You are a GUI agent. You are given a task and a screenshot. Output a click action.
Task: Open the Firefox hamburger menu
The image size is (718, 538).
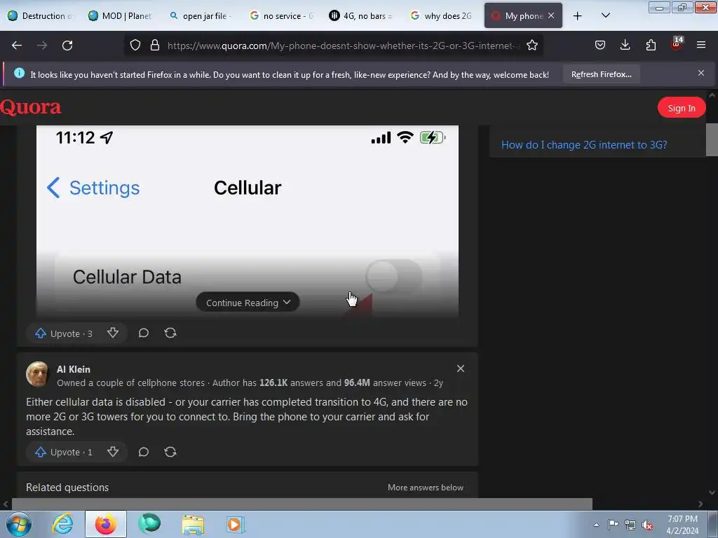pos(700,46)
